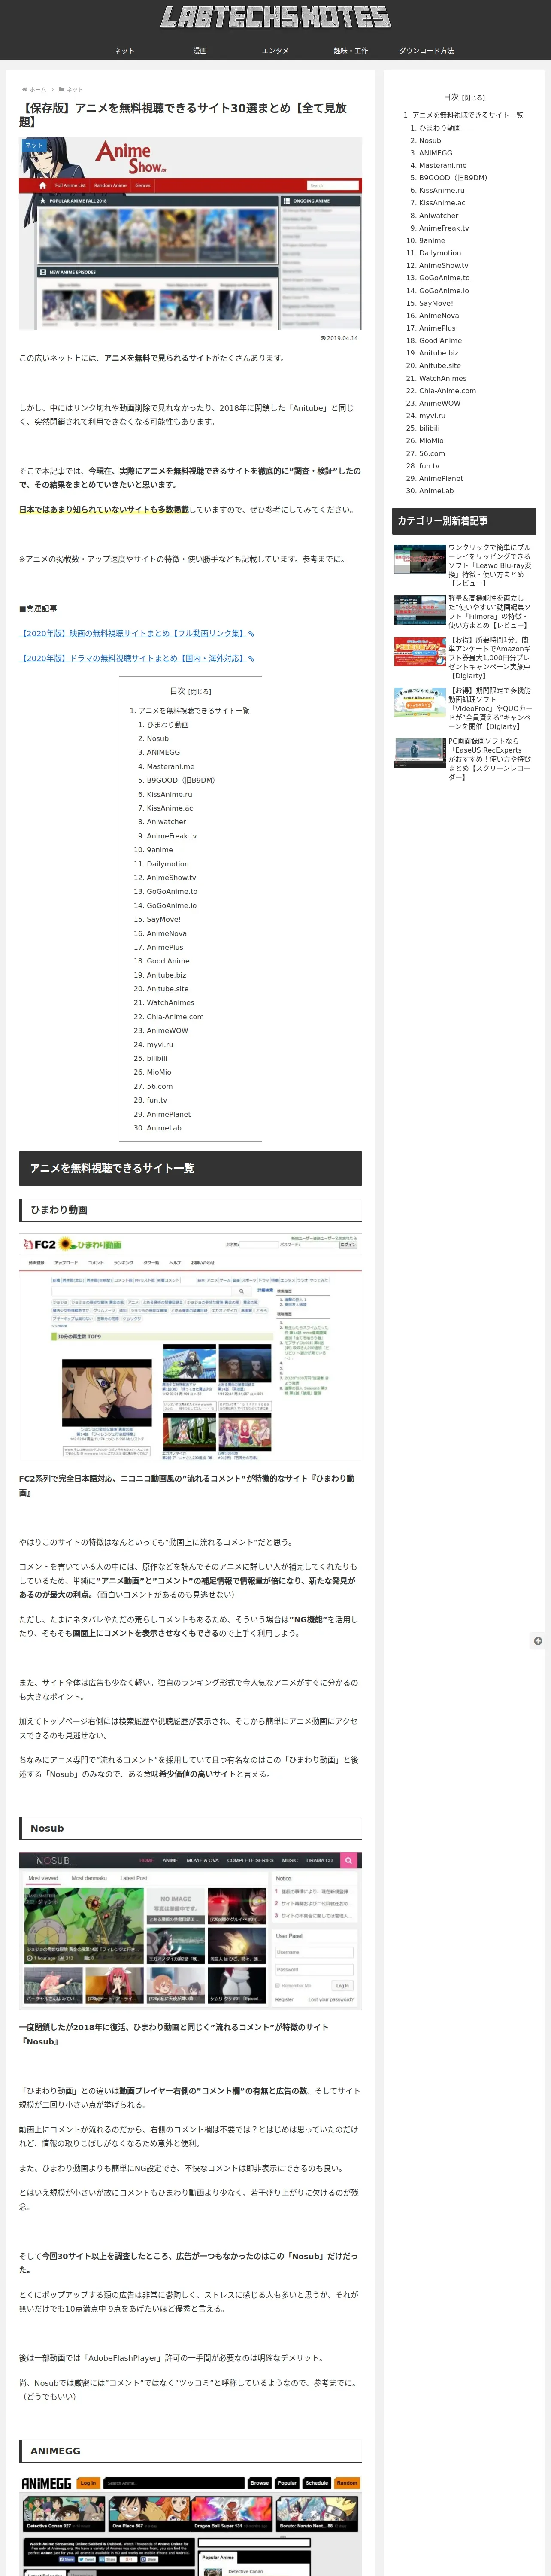
Task: Click the Leawo Blu-ray article thumbnail
Action: coord(420,559)
